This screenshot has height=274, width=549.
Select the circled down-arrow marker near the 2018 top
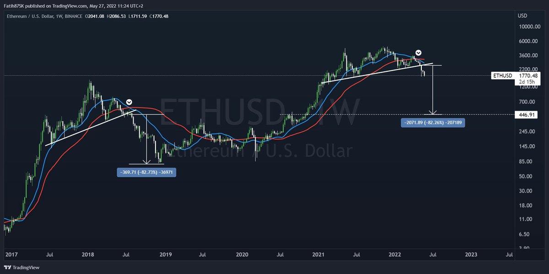[129, 102]
